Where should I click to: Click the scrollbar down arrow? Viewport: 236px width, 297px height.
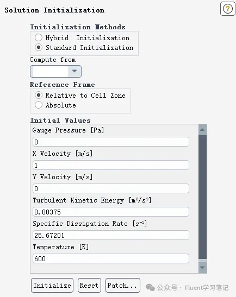click(202, 268)
